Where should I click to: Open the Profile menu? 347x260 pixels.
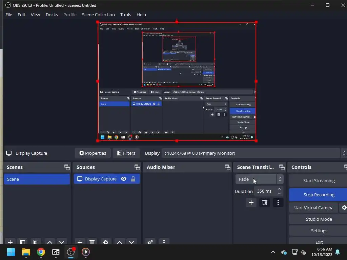(x=70, y=15)
